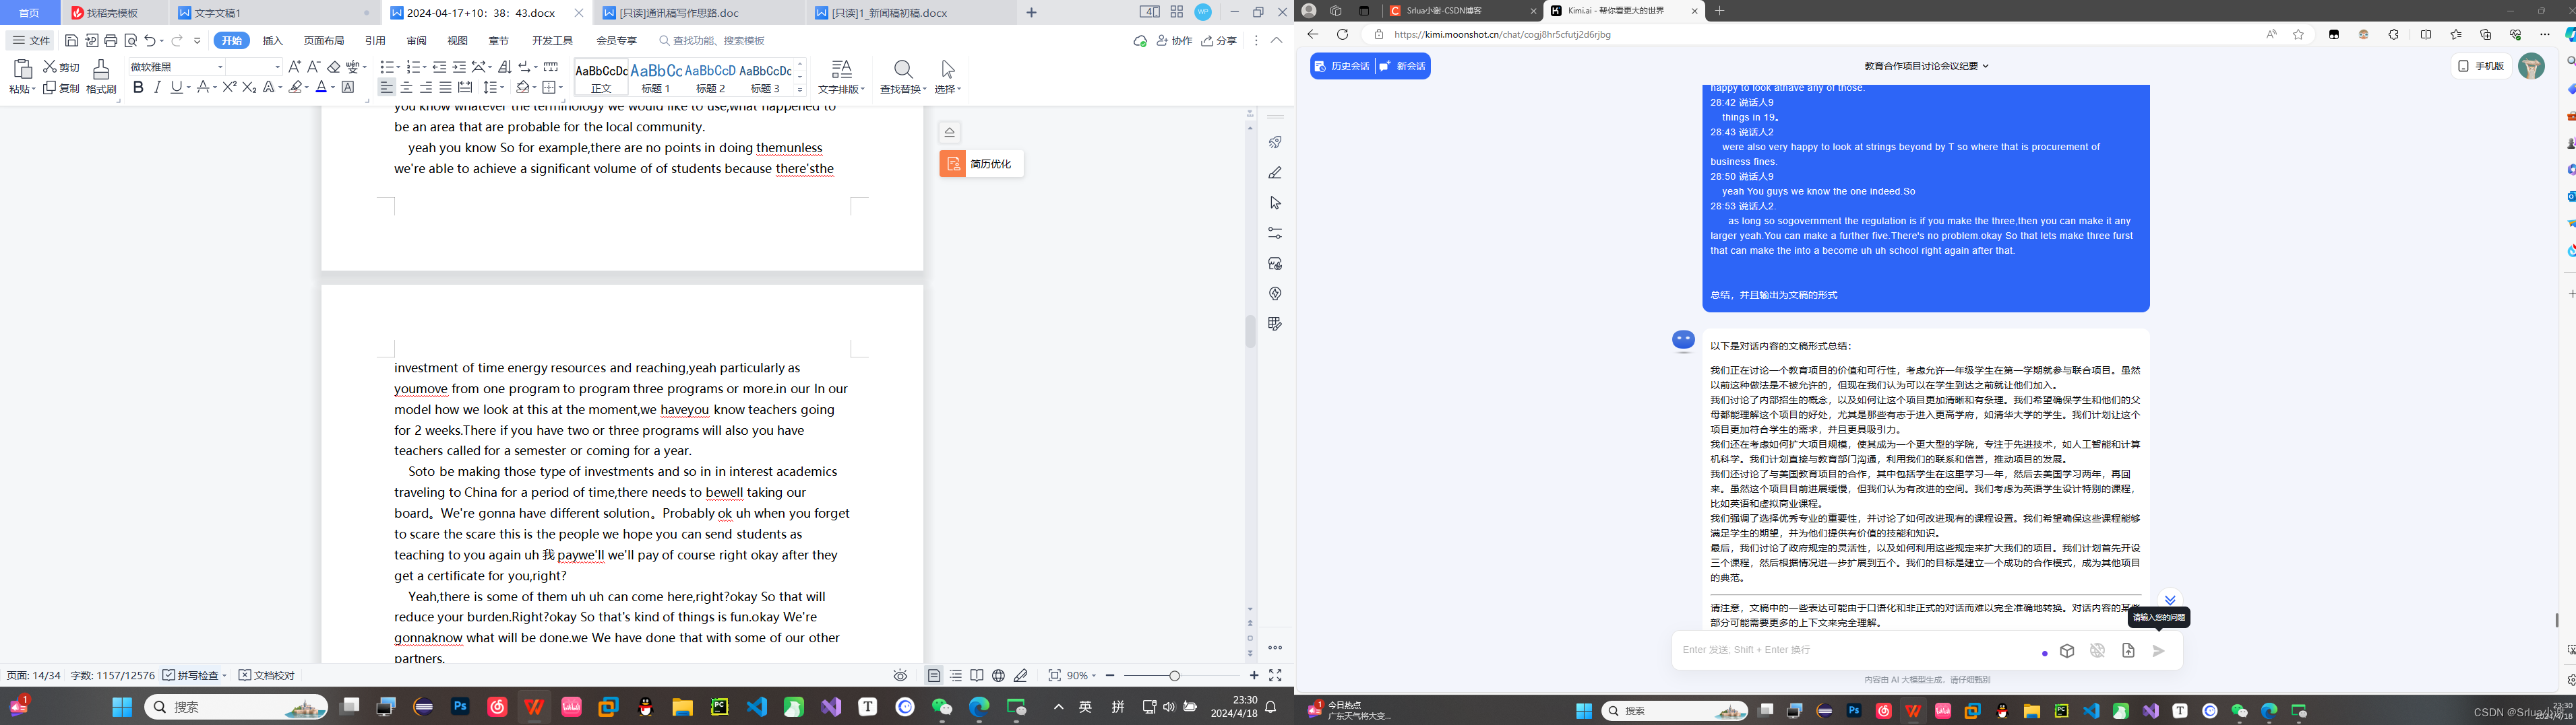Viewport: 2576px width, 725px height.
Task: Click the browser refresh button
Action: (x=1342, y=34)
